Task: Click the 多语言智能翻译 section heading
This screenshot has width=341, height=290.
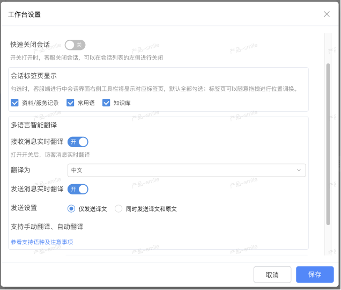Action: [x=34, y=125]
